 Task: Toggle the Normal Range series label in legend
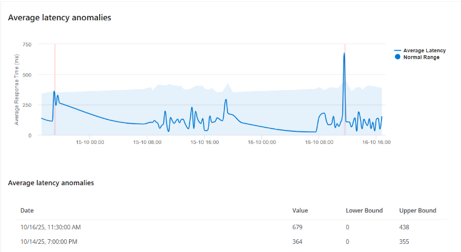coord(421,57)
